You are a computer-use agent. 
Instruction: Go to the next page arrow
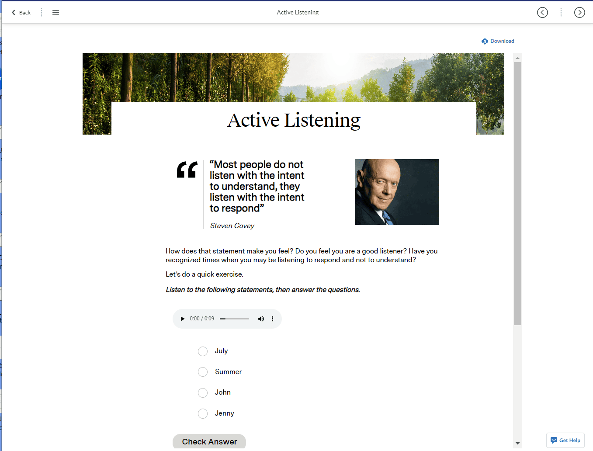click(579, 12)
